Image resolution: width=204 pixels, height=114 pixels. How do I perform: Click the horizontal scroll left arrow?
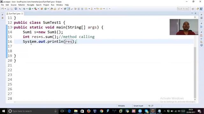coord(15,102)
